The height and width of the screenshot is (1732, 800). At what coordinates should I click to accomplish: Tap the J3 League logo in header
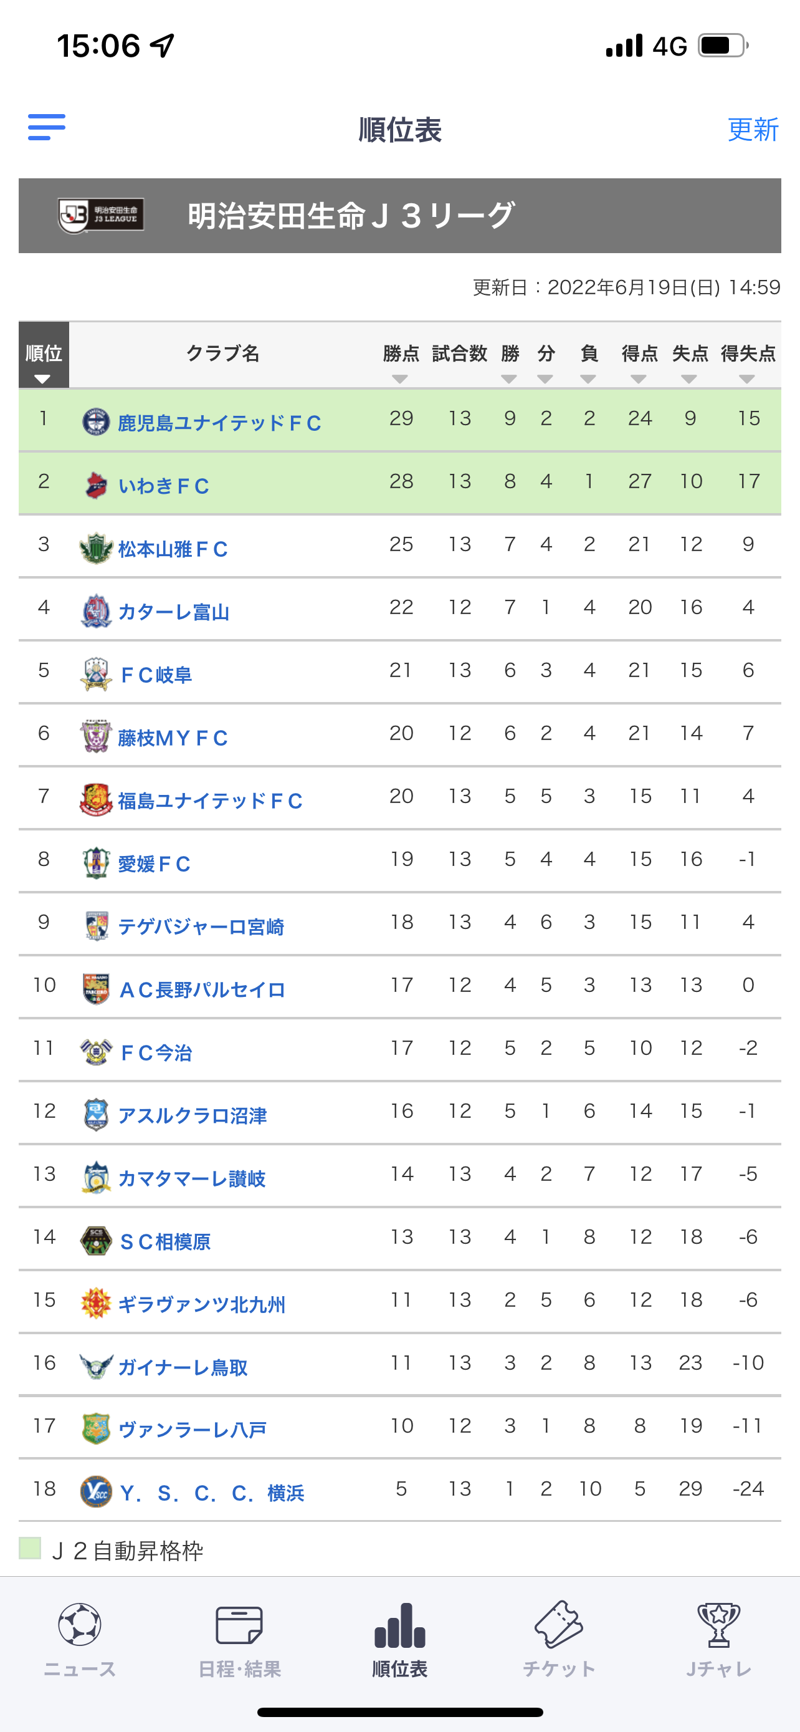coord(101,216)
